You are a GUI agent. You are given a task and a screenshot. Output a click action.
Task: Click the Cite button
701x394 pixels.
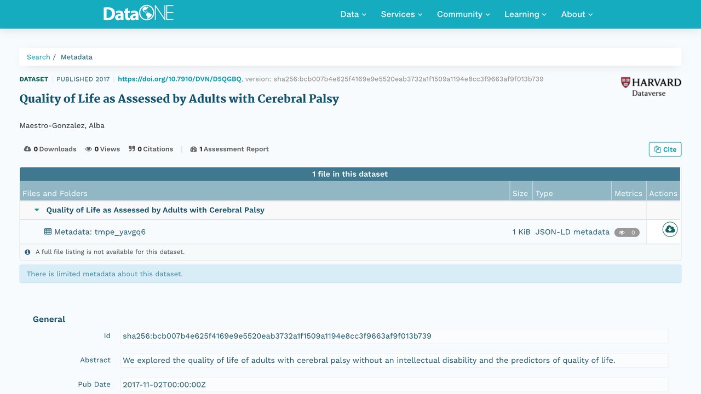pos(665,149)
